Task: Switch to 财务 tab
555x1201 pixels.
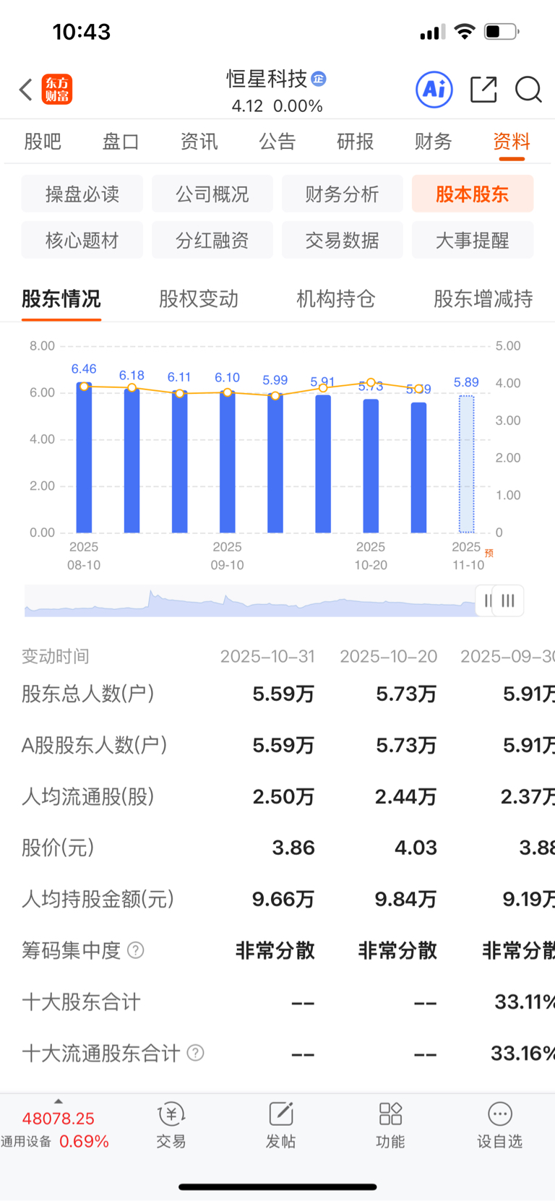Action: 434,142
